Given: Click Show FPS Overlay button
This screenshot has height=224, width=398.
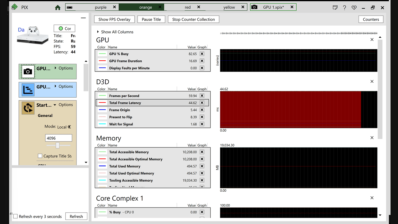Looking at the screenshot, I should 114,19.
